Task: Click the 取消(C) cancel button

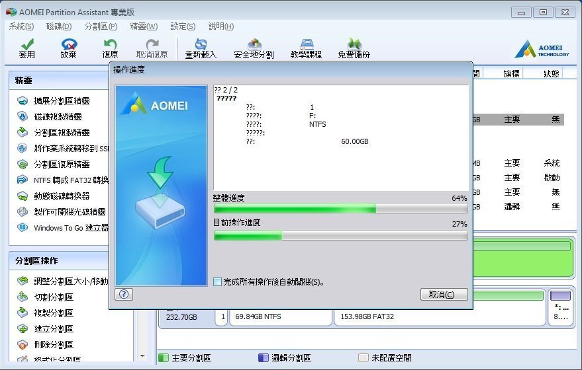Action: coord(444,295)
